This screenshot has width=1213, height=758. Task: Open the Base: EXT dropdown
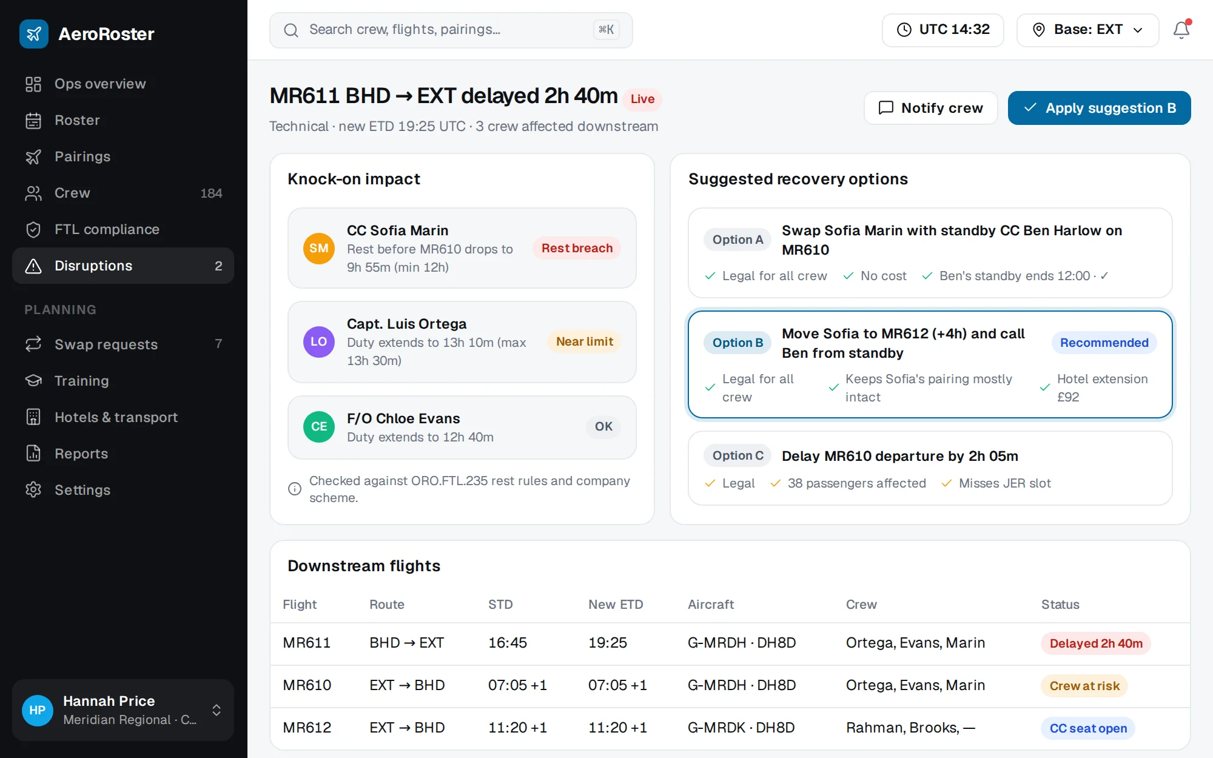(x=1087, y=30)
